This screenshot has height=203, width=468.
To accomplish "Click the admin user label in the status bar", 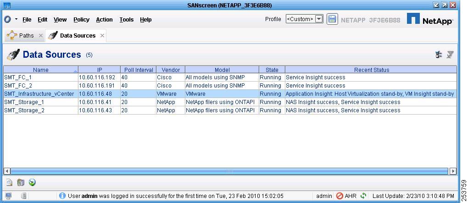I will [x=324, y=196].
